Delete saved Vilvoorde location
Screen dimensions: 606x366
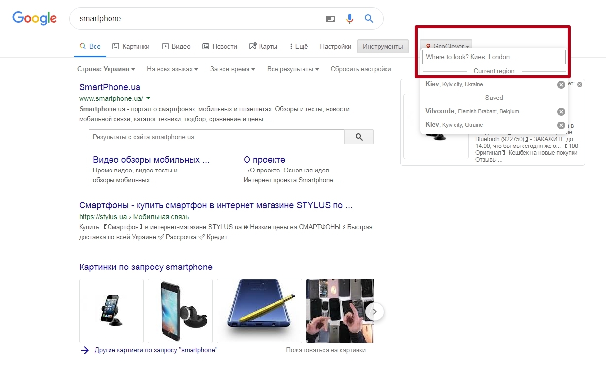(561, 111)
